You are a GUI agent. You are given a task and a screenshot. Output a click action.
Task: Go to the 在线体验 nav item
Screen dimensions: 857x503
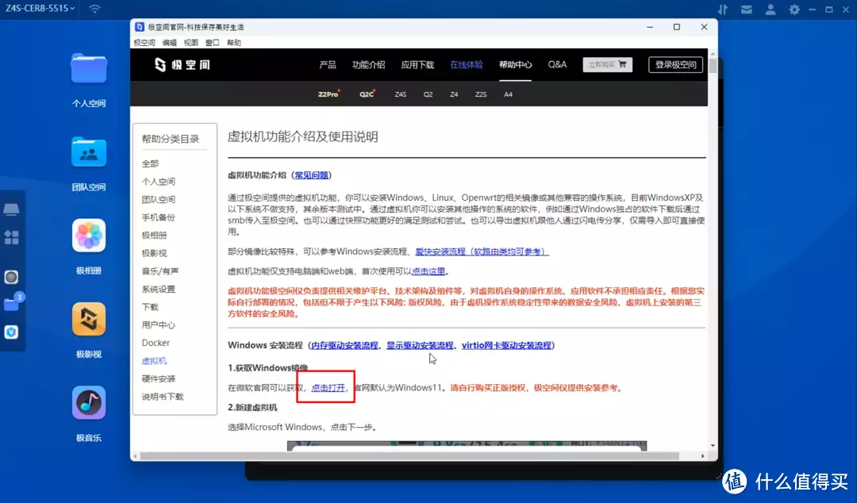point(467,64)
